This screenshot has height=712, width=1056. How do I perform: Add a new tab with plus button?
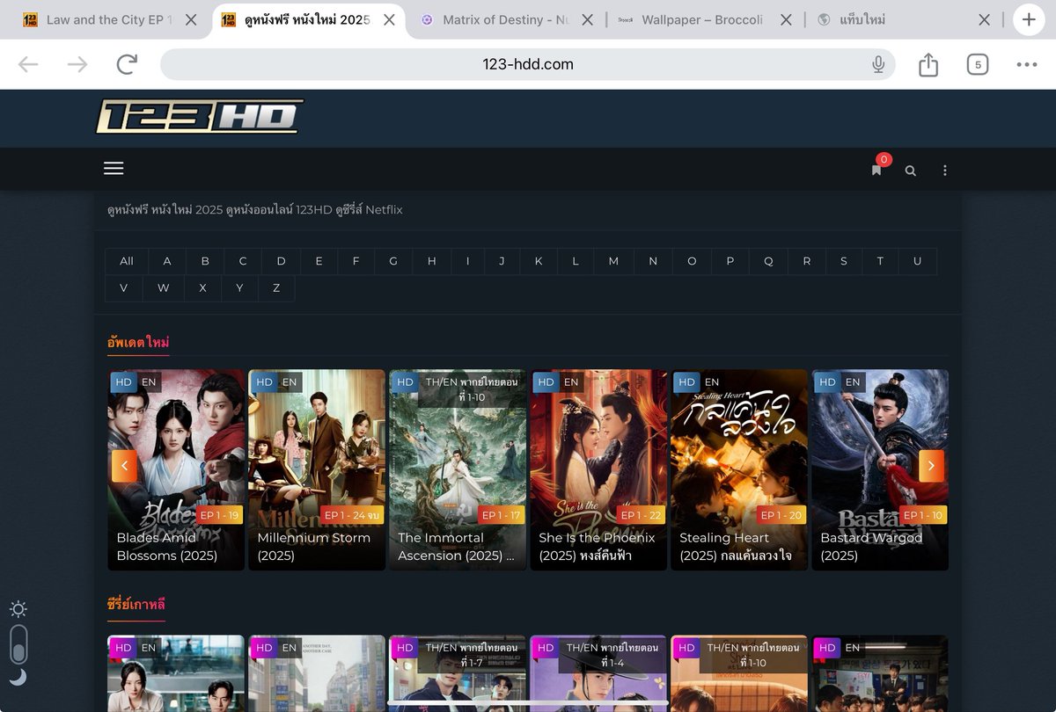[1029, 19]
